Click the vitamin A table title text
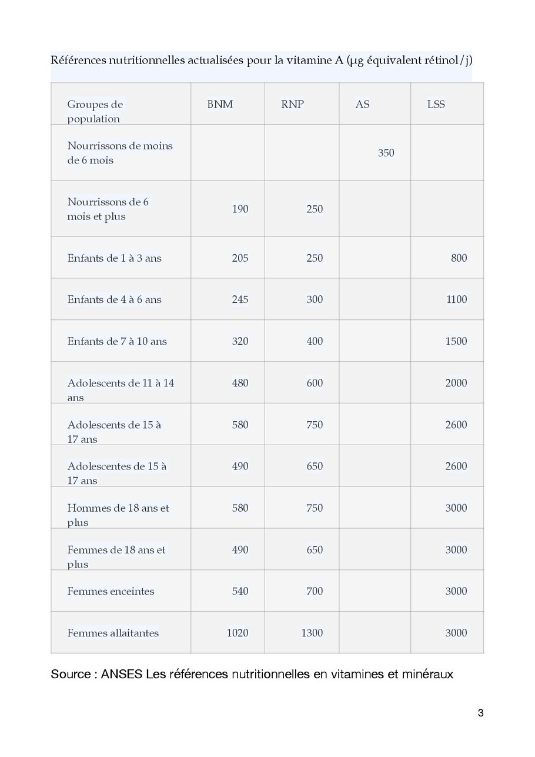This screenshot has width=535, height=757. [262, 60]
